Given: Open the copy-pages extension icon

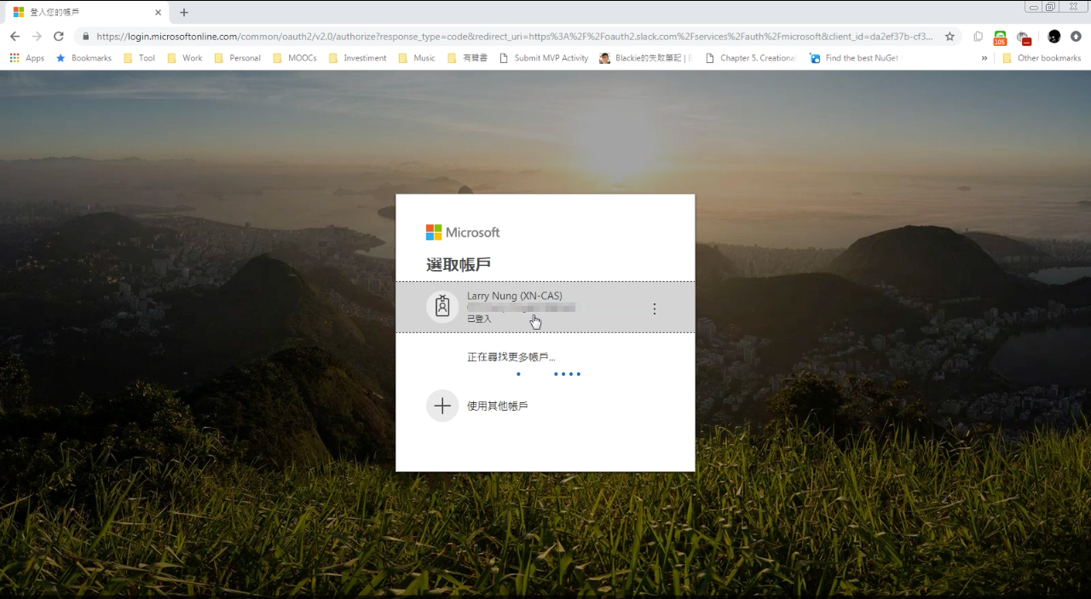Looking at the screenshot, I should (978, 37).
